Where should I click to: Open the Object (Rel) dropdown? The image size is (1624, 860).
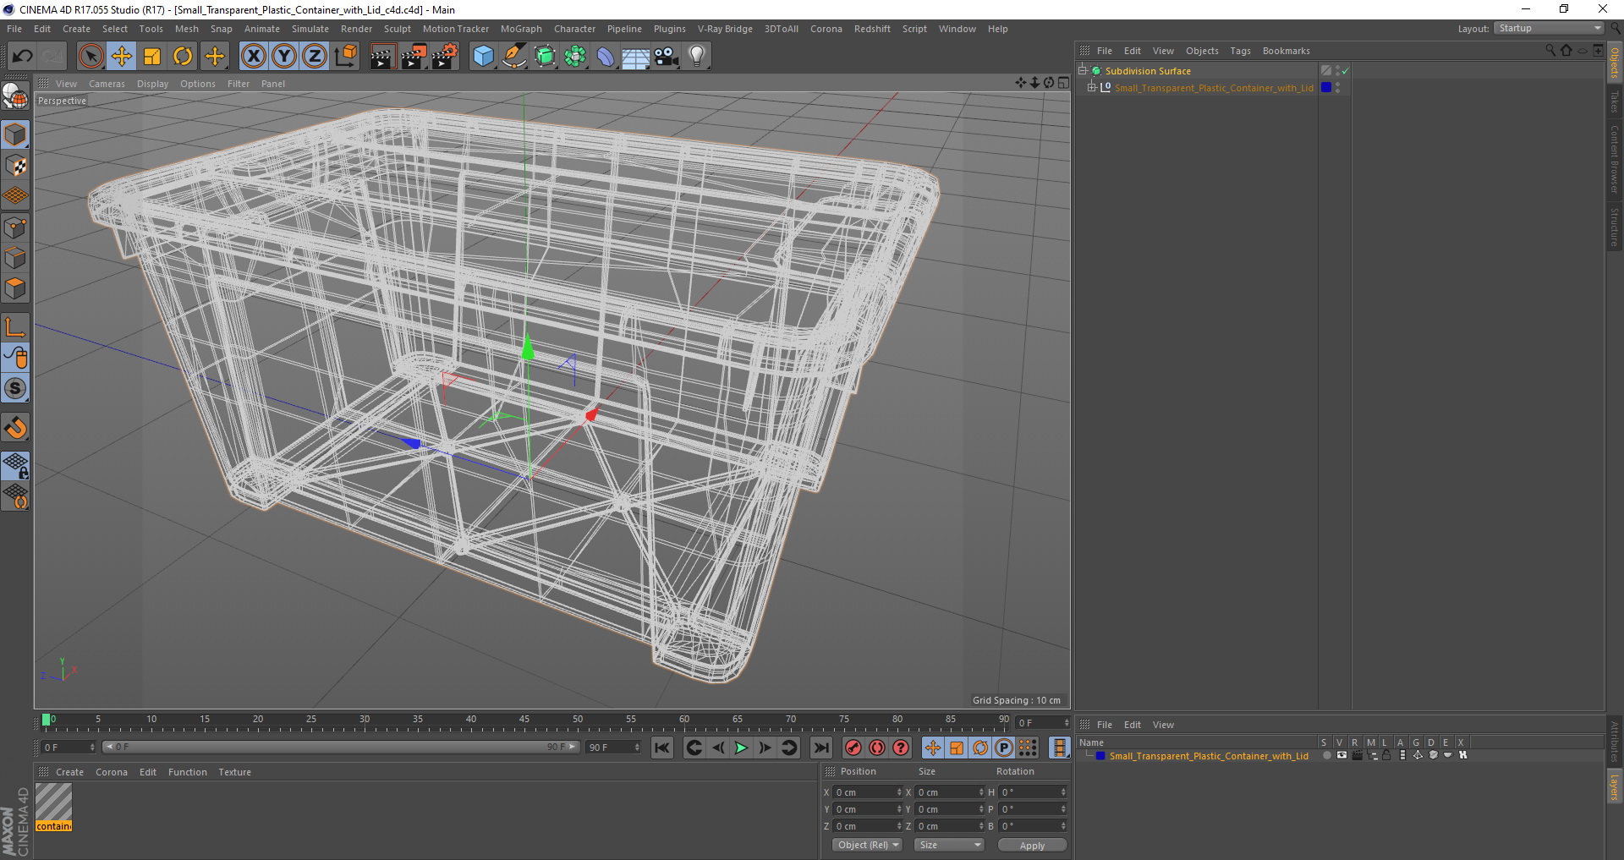pos(867,845)
